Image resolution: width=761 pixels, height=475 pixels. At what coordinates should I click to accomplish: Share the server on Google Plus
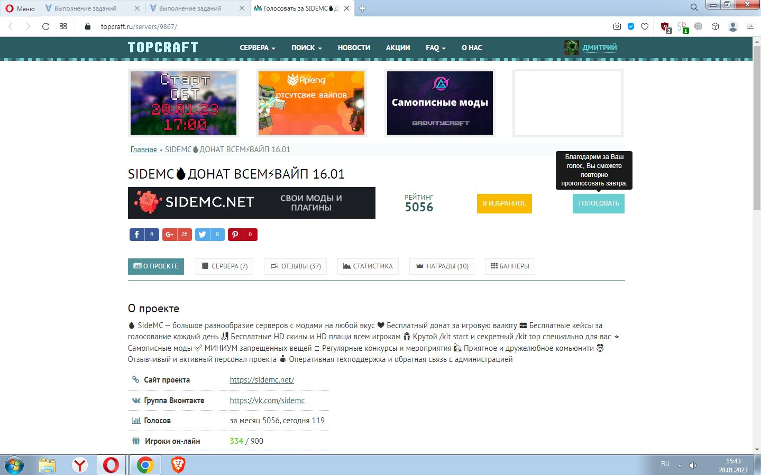[177, 235]
